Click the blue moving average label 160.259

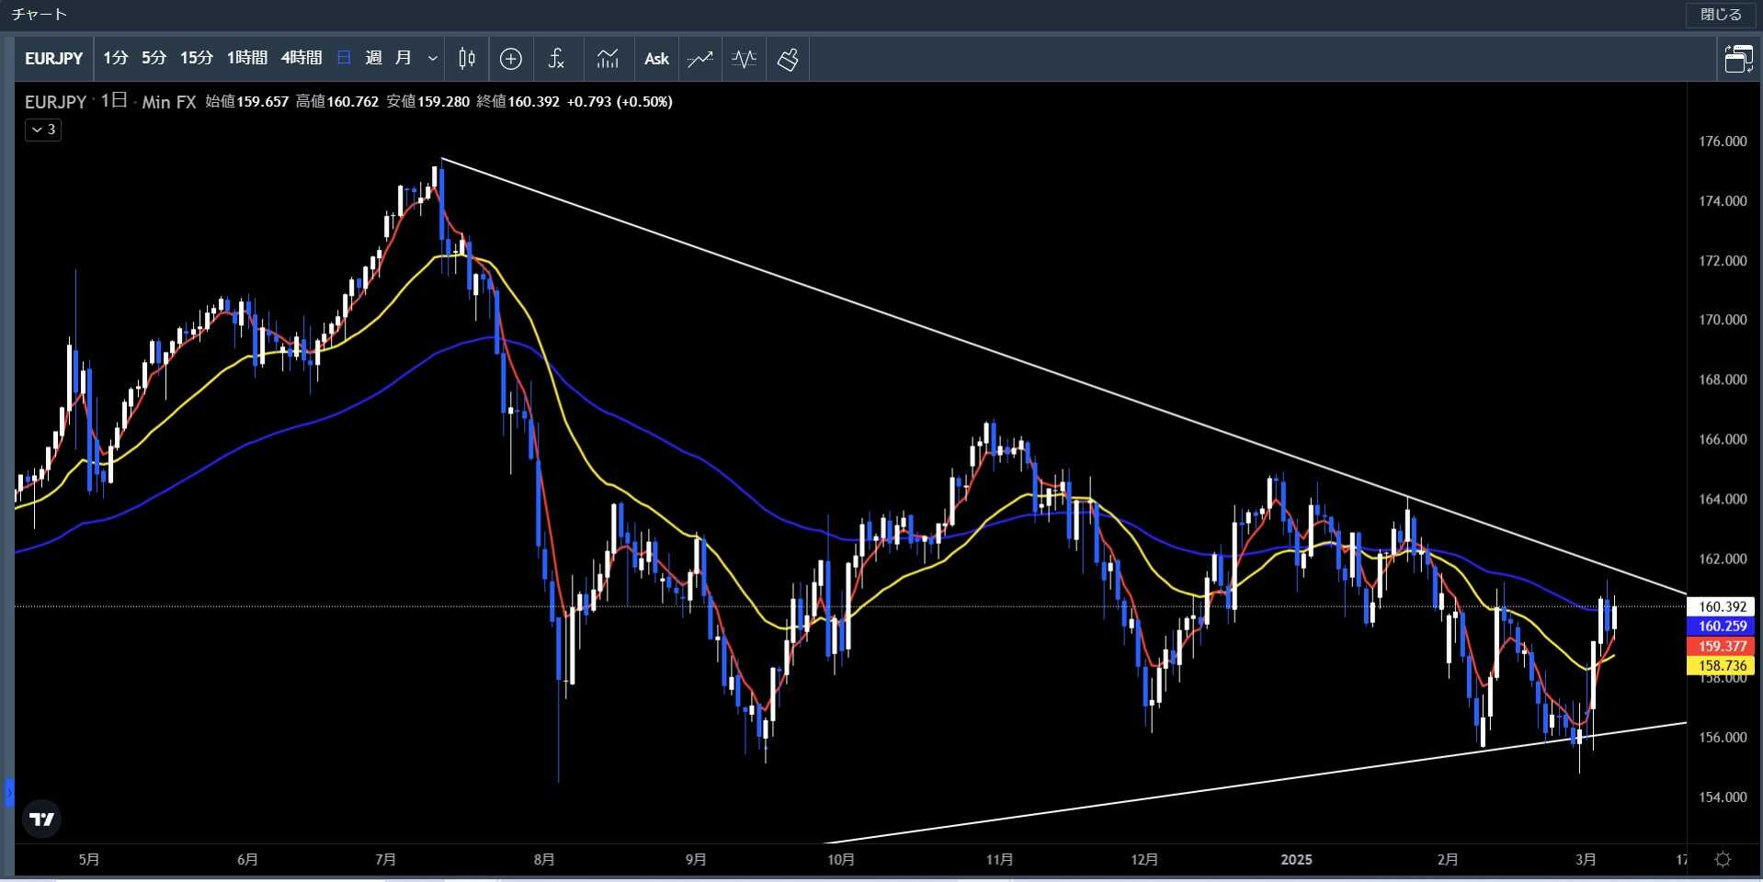(1721, 626)
